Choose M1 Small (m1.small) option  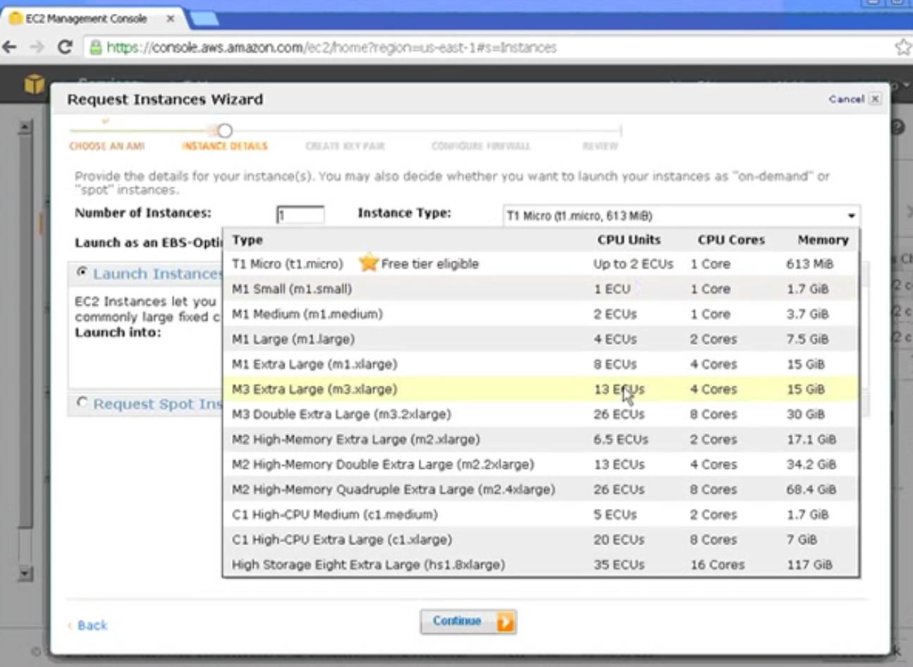coord(541,289)
